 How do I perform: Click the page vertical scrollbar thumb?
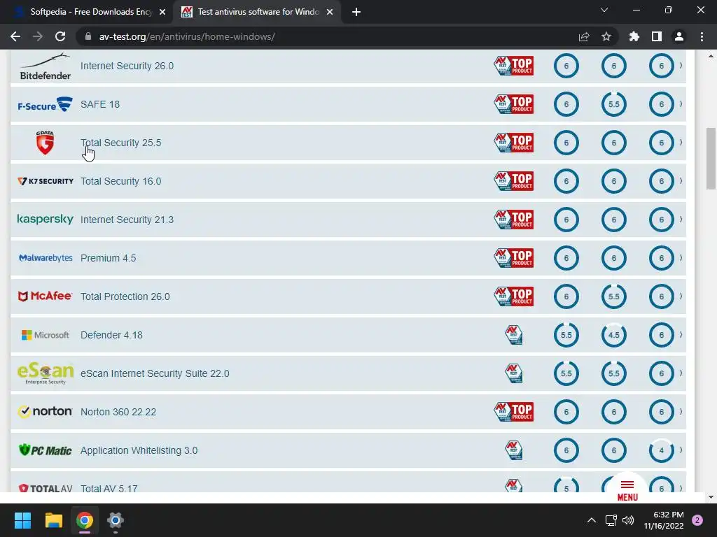pos(711,159)
